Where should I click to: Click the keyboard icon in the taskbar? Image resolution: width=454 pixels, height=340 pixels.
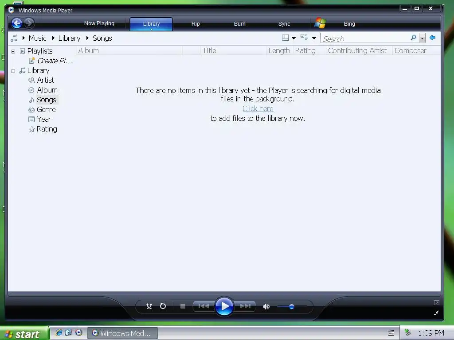(x=391, y=333)
